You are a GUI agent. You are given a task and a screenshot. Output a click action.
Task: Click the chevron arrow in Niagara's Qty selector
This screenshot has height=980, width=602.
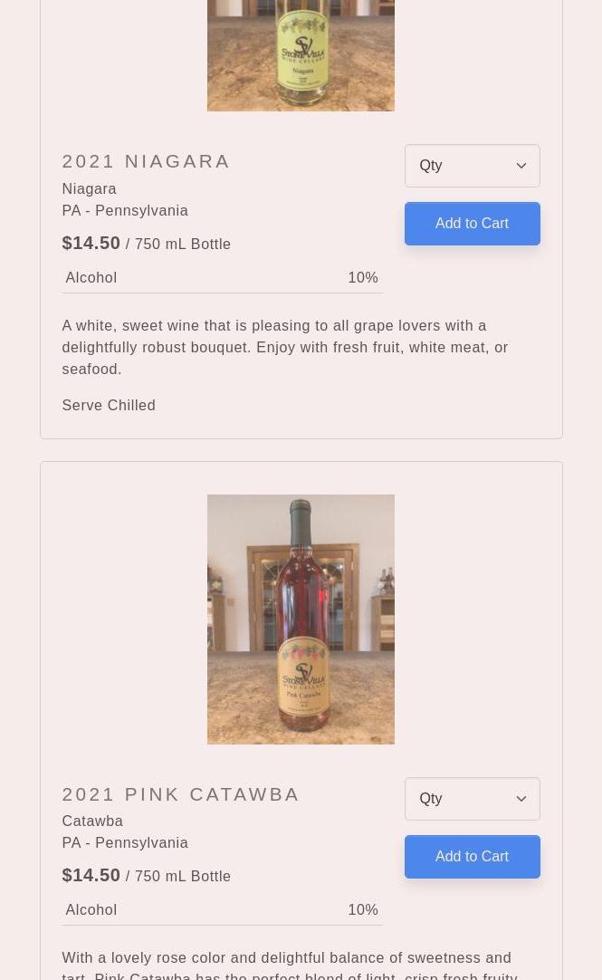tap(521, 166)
